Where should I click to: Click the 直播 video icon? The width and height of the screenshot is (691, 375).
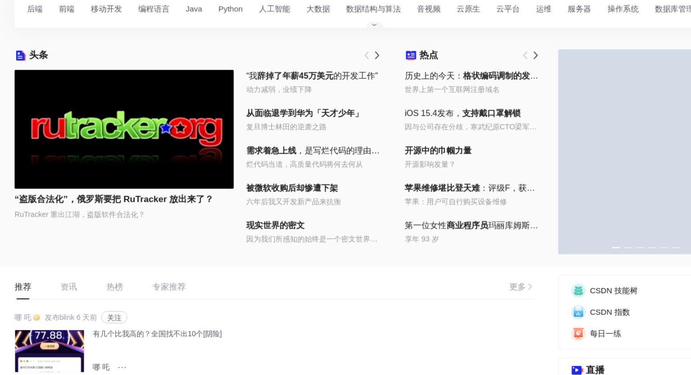point(577,370)
